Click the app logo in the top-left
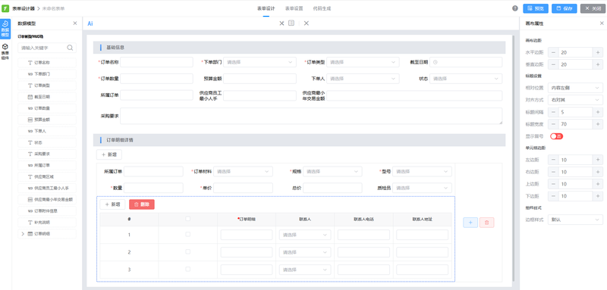Viewport: 607px width, 290px height. tap(5, 8)
